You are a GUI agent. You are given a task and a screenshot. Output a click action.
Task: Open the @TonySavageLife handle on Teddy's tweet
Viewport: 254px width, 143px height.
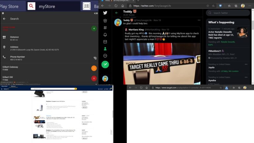click(143, 20)
